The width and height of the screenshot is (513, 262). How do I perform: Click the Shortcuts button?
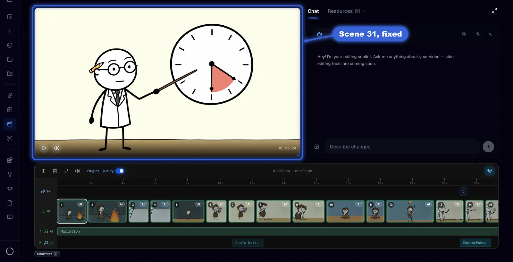click(x=47, y=254)
